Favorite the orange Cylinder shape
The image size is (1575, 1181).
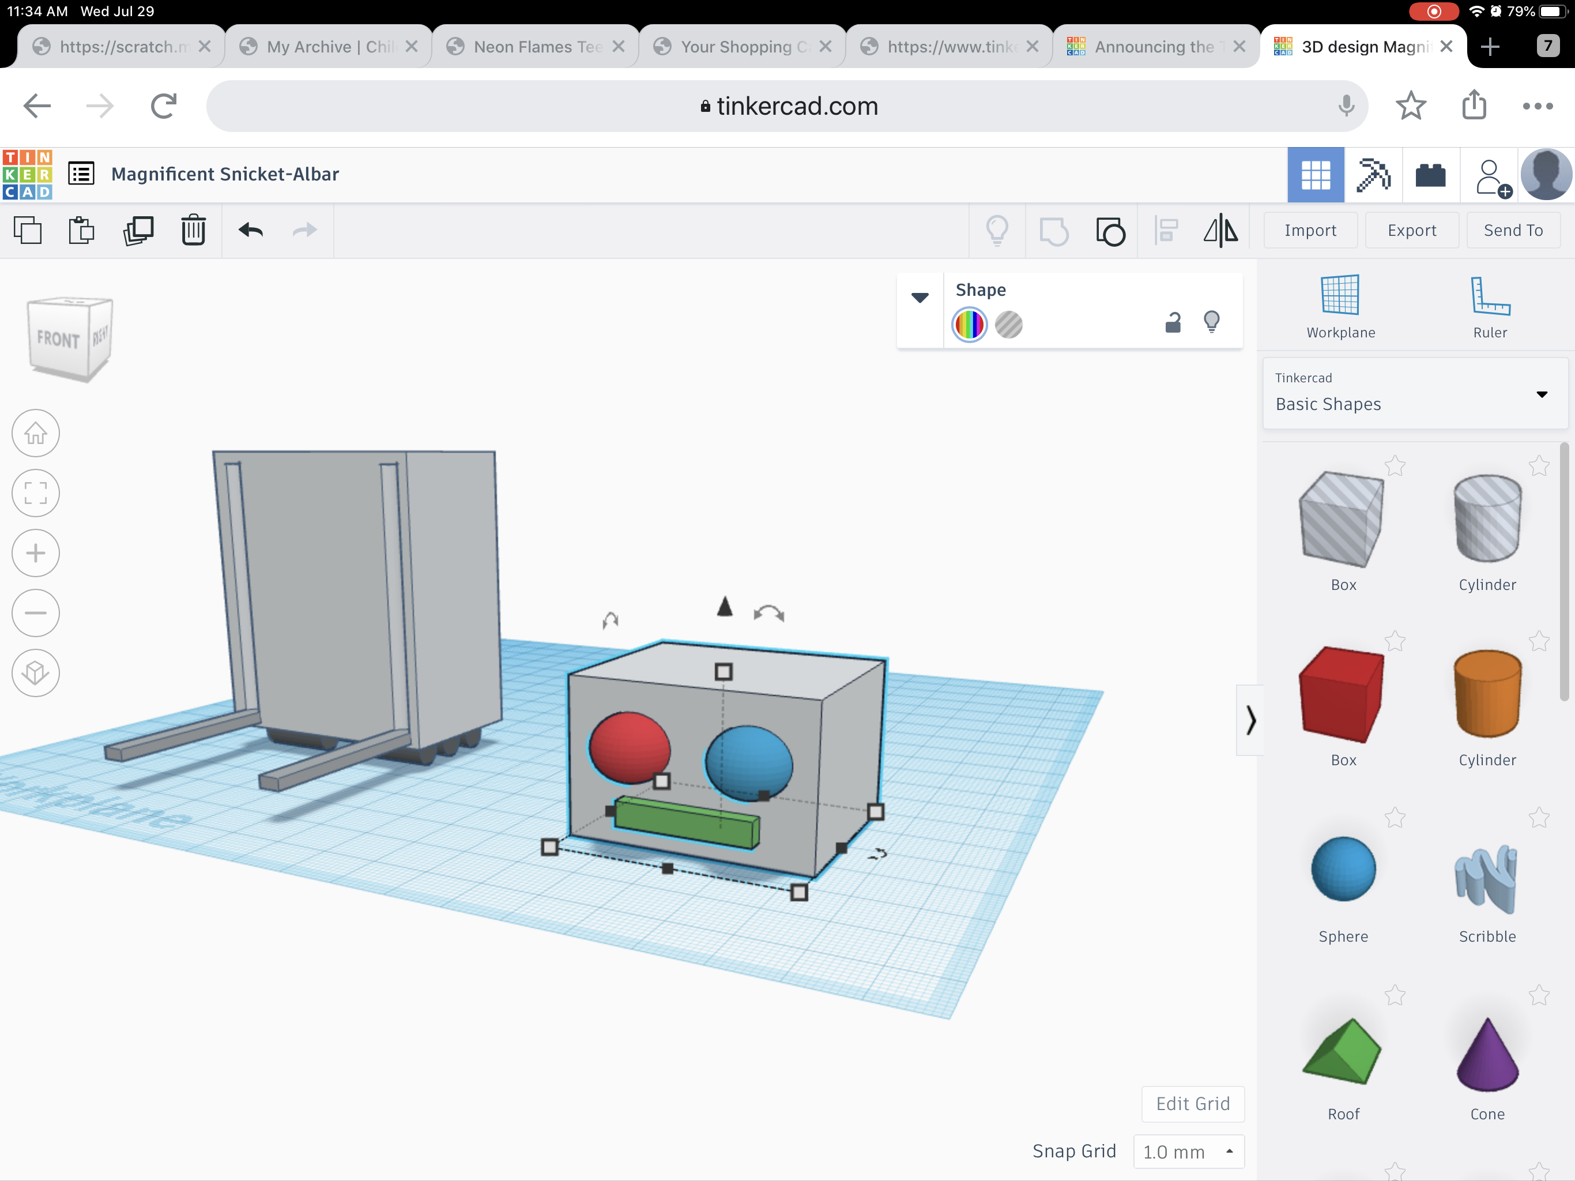click(1539, 641)
